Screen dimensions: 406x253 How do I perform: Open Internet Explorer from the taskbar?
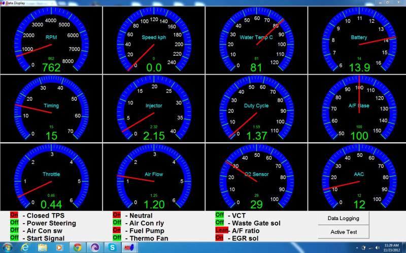25,247
